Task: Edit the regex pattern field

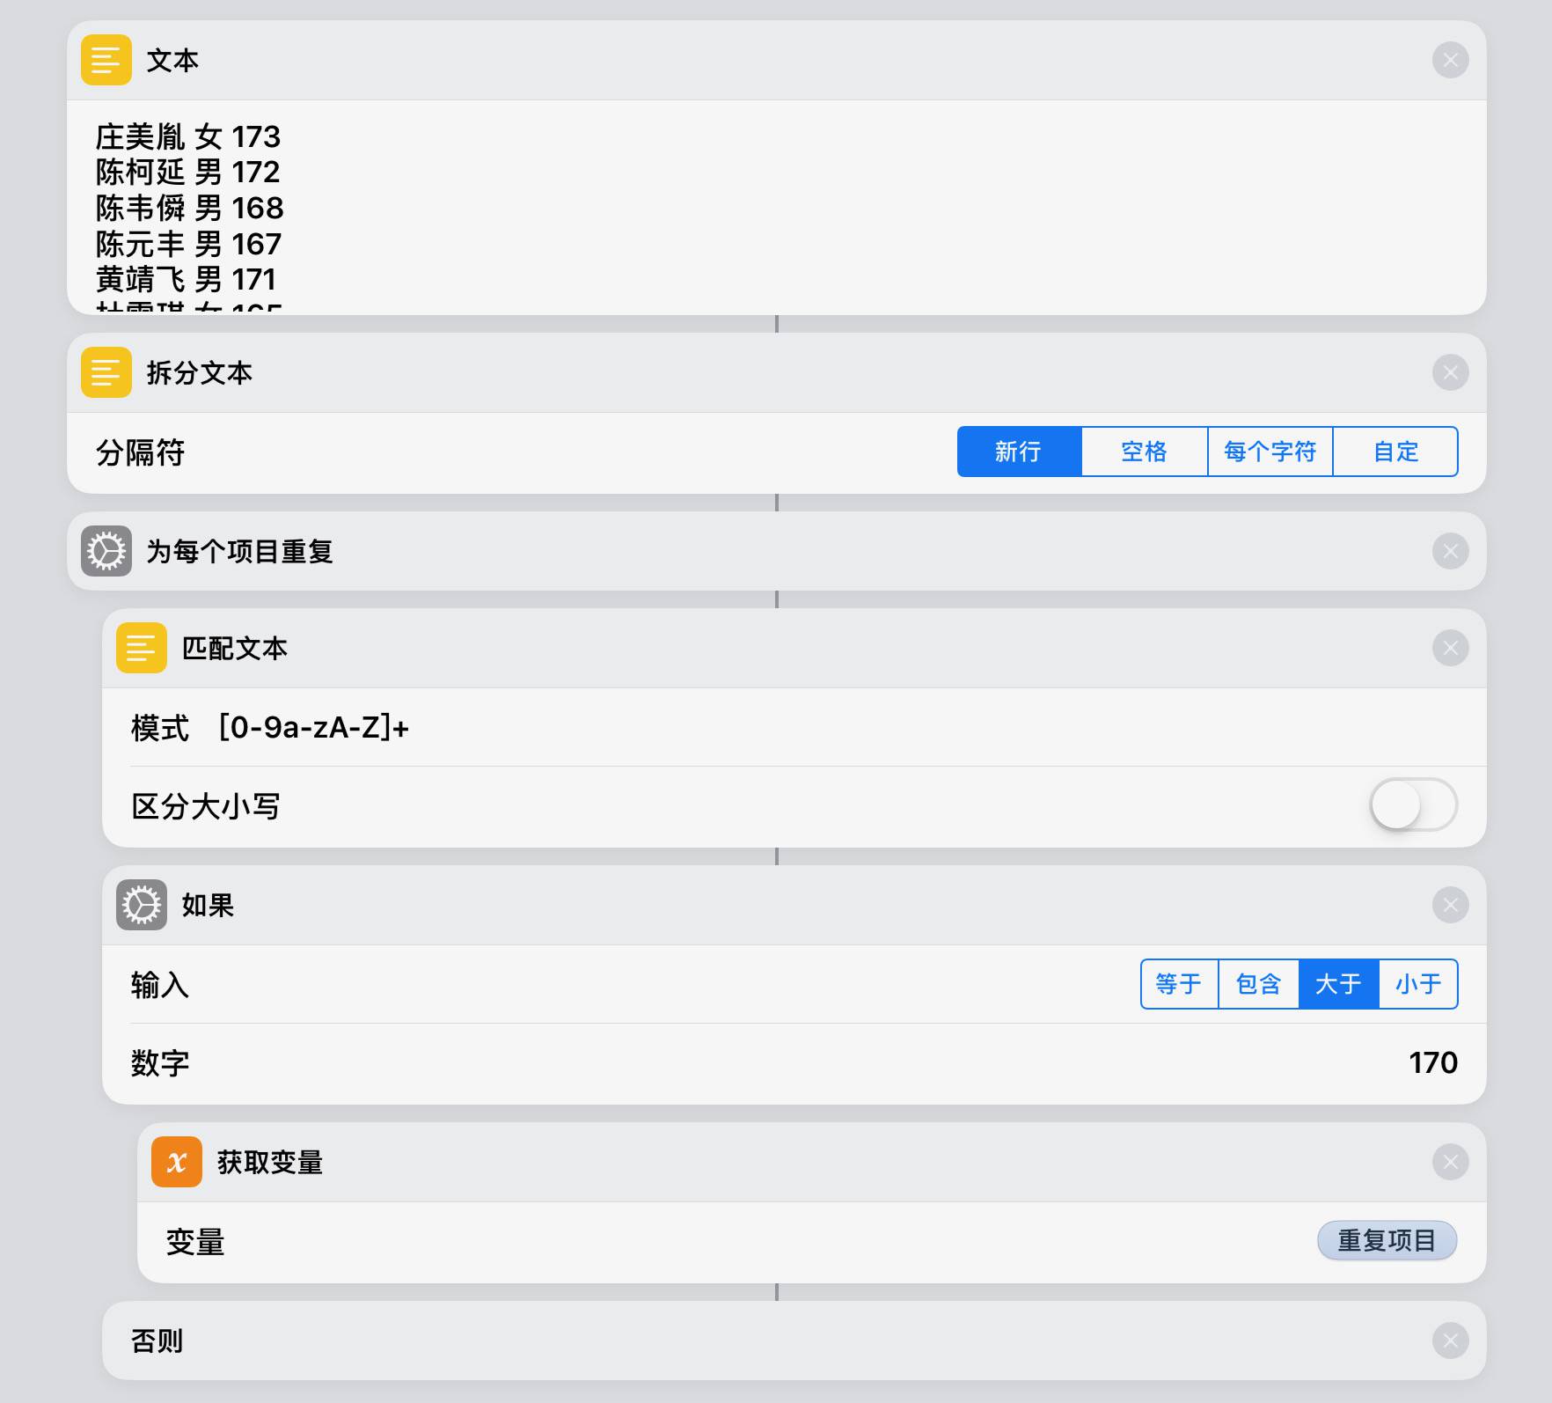Action: point(314,728)
